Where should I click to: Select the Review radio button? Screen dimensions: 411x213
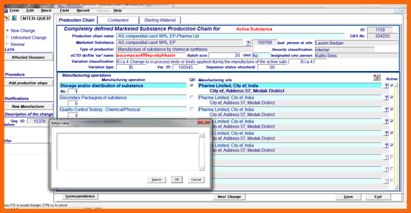[x=7, y=44]
